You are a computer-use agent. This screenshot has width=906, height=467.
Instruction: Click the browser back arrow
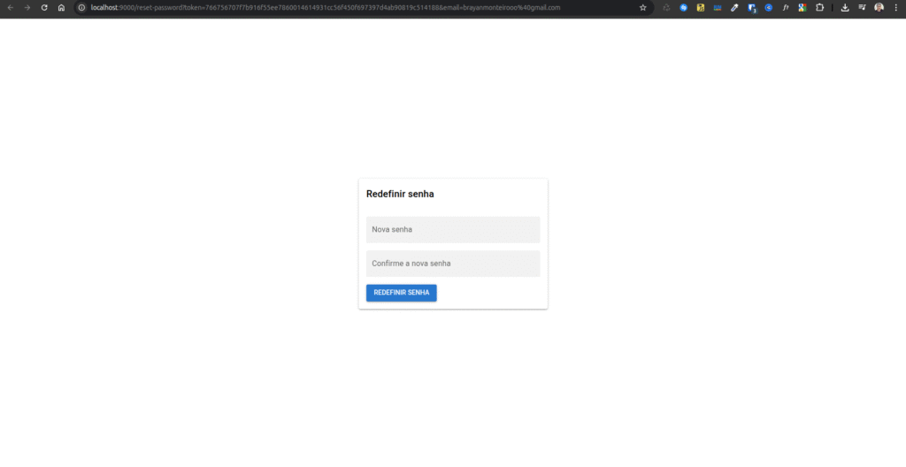pos(10,7)
